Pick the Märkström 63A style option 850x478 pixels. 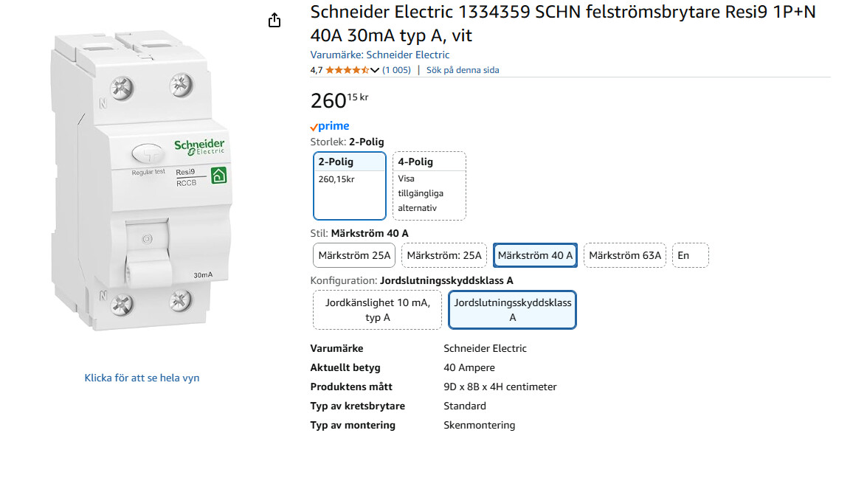point(625,255)
